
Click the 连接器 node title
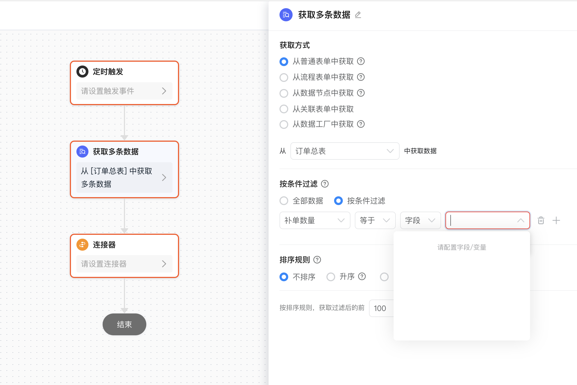104,245
